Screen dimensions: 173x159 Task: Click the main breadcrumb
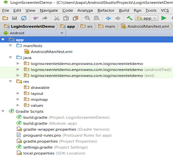pos(107,26)
